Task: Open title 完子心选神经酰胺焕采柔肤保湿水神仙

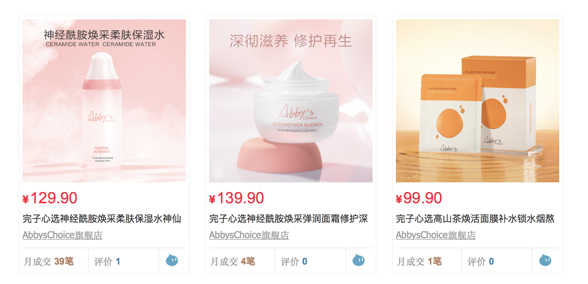Action: [102, 219]
